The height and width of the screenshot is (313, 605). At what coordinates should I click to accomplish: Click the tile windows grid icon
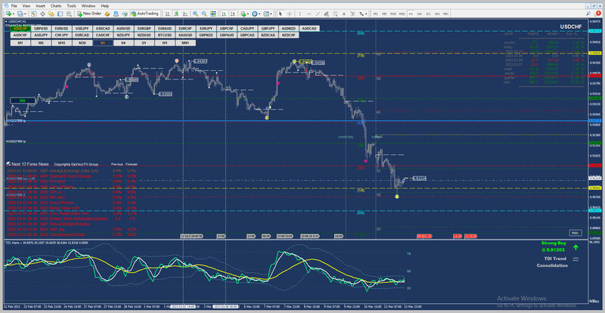pos(213,14)
